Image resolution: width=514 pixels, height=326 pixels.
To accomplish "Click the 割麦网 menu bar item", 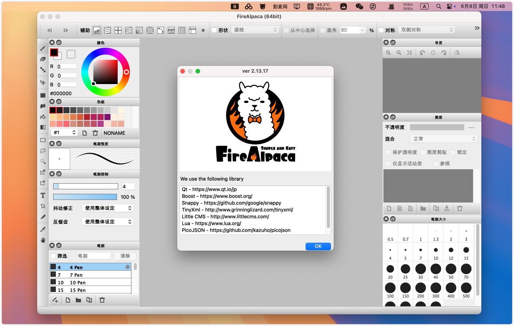I will (x=280, y=6).
